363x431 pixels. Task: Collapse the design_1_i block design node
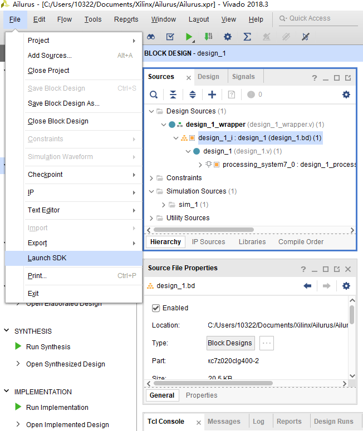(x=176, y=138)
